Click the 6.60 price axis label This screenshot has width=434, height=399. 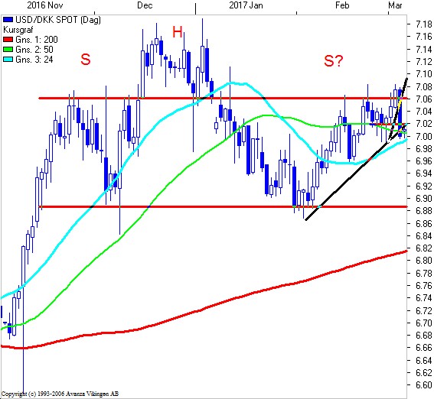(423, 384)
